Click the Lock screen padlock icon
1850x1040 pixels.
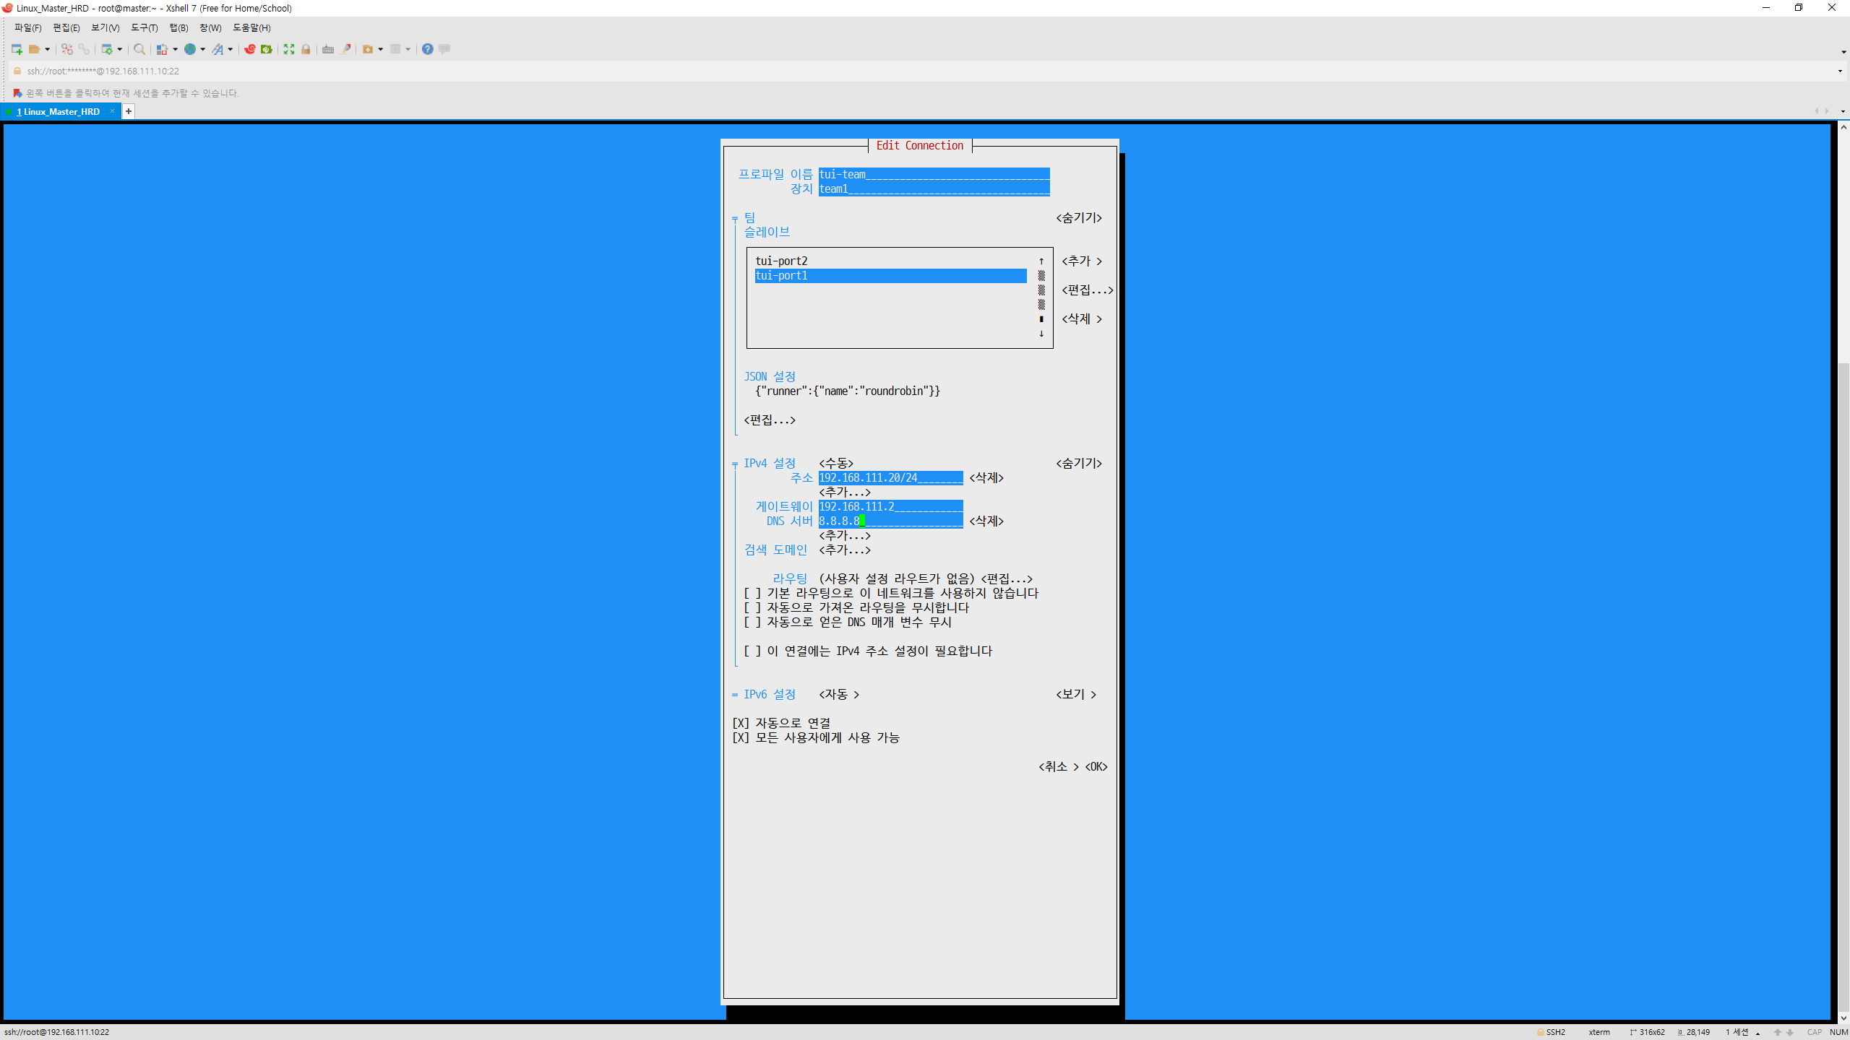pyautogui.click(x=306, y=49)
